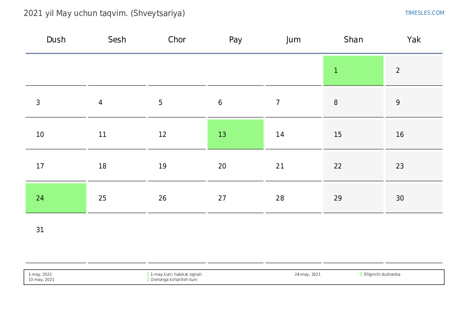
Task: Click day 2 in the Sunday column
Action: click(x=398, y=70)
